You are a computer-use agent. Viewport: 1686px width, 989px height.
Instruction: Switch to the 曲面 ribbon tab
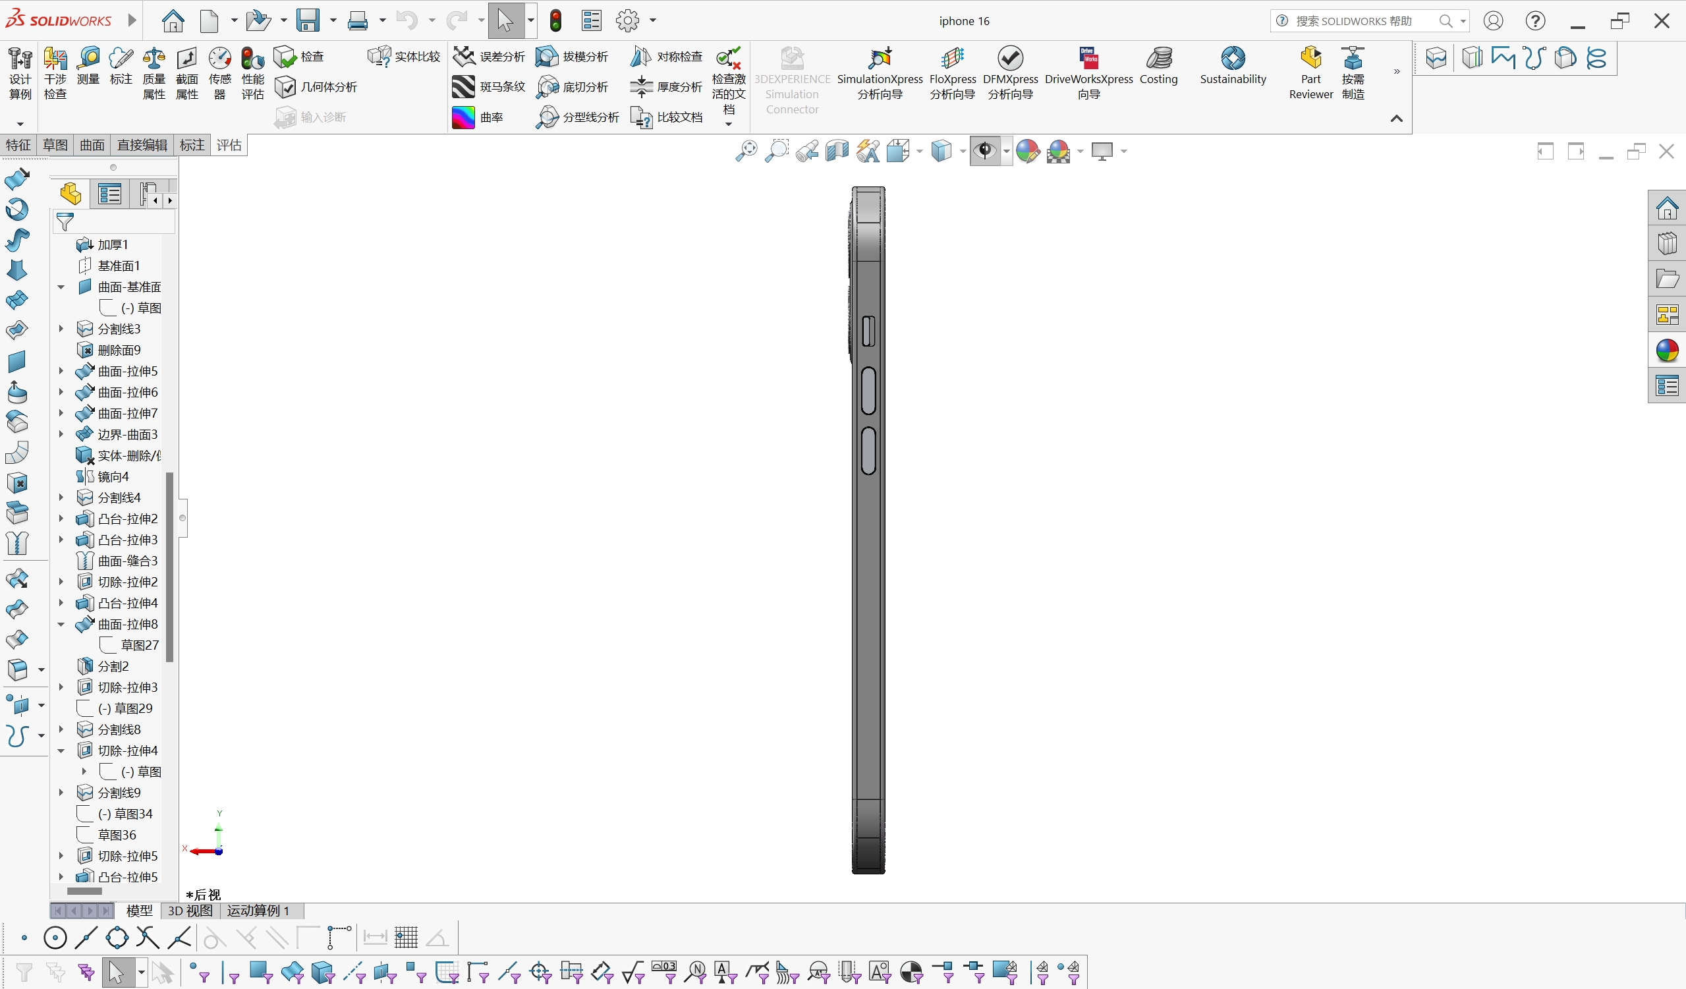coord(92,145)
